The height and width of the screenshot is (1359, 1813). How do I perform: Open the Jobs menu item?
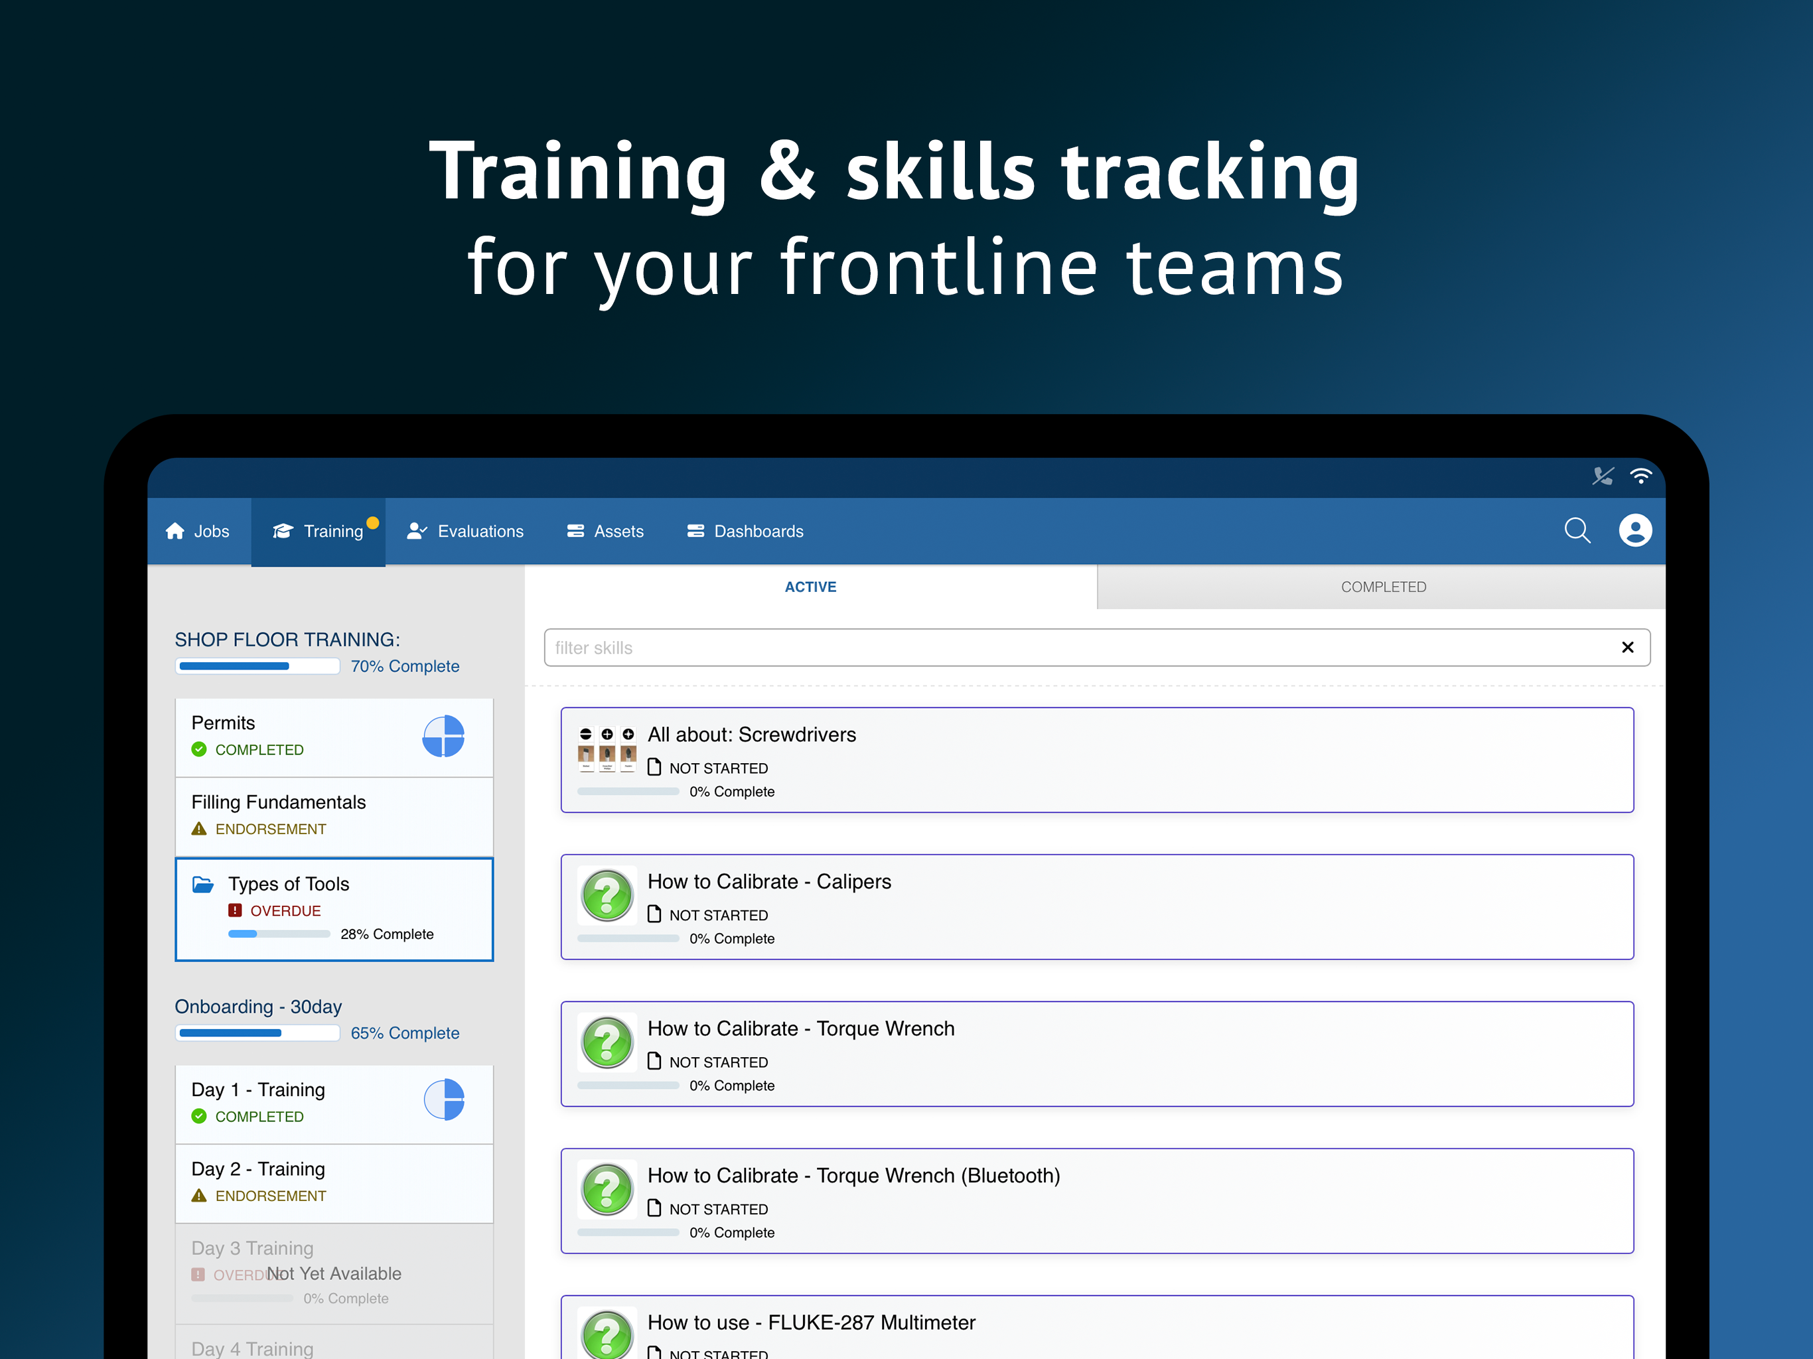point(198,531)
